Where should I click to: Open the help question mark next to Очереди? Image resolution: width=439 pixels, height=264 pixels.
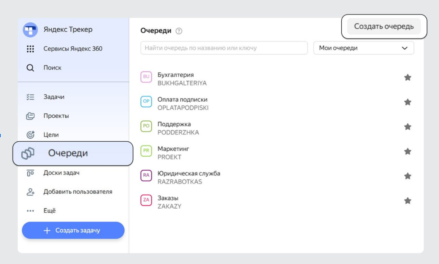179,31
